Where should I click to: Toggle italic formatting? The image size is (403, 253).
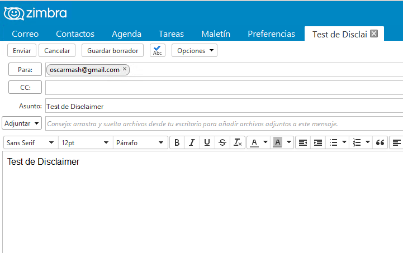[x=192, y=142]
